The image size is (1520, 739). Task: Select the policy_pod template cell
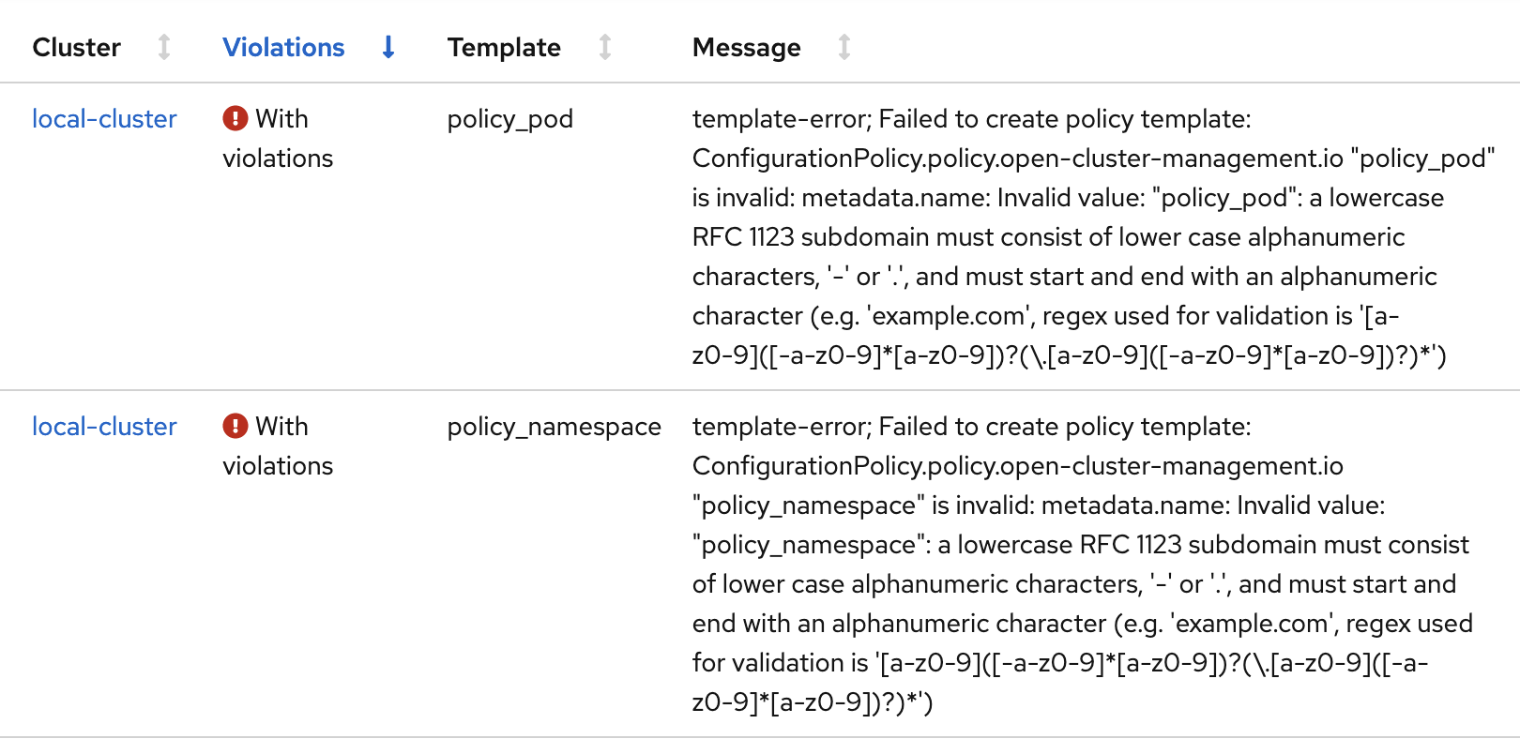[x=509, y=119]
